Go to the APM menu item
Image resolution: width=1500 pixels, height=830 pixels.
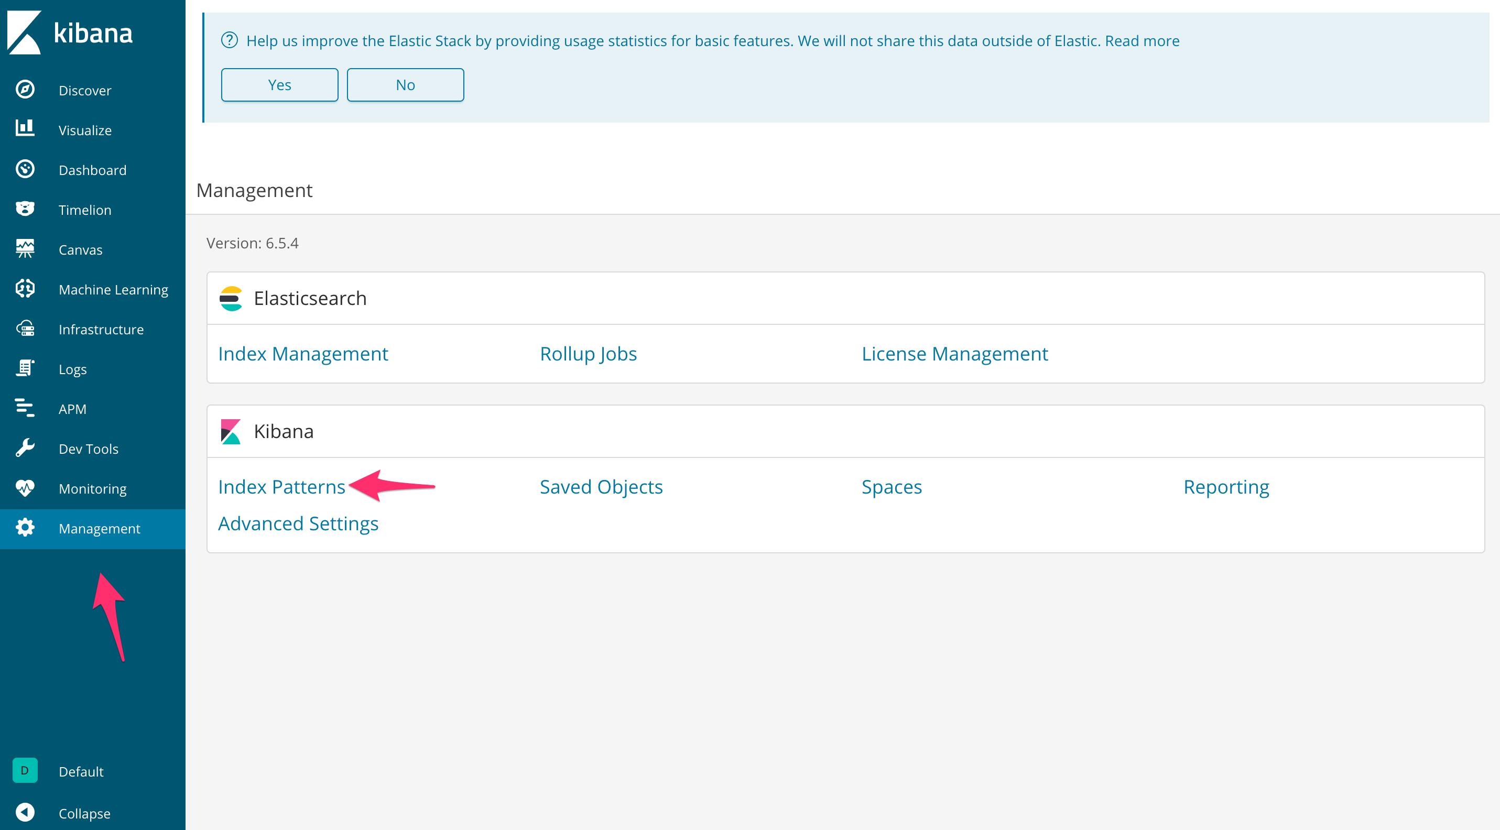point(73,409)
